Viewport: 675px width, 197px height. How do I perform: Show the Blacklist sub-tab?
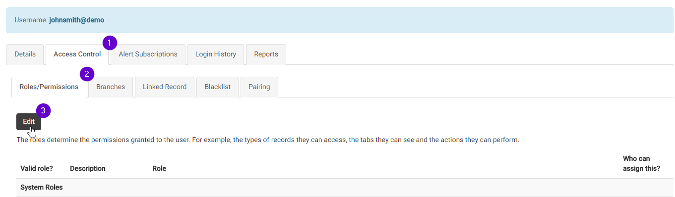[x=217, y=87]
